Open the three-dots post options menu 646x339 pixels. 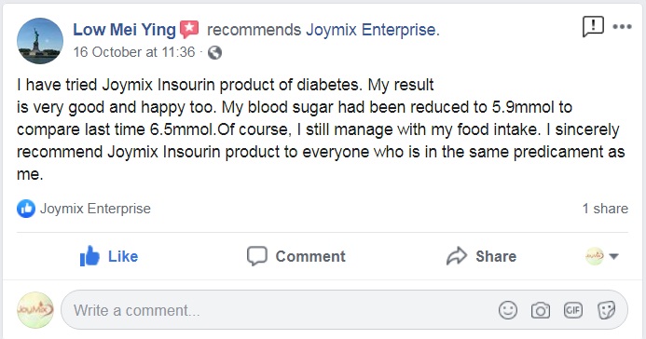point(622,27)
